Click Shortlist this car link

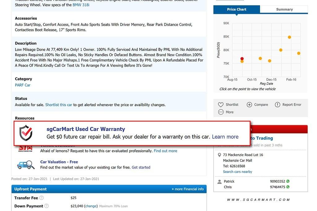click(x=59, y=105)
